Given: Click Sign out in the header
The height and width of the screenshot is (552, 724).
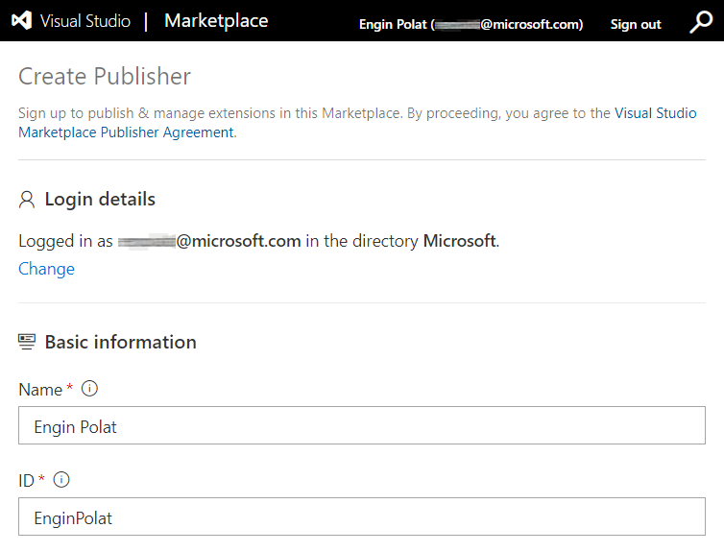Looking at the screenshot, I should pyautogui.click(x=636, y=24).
